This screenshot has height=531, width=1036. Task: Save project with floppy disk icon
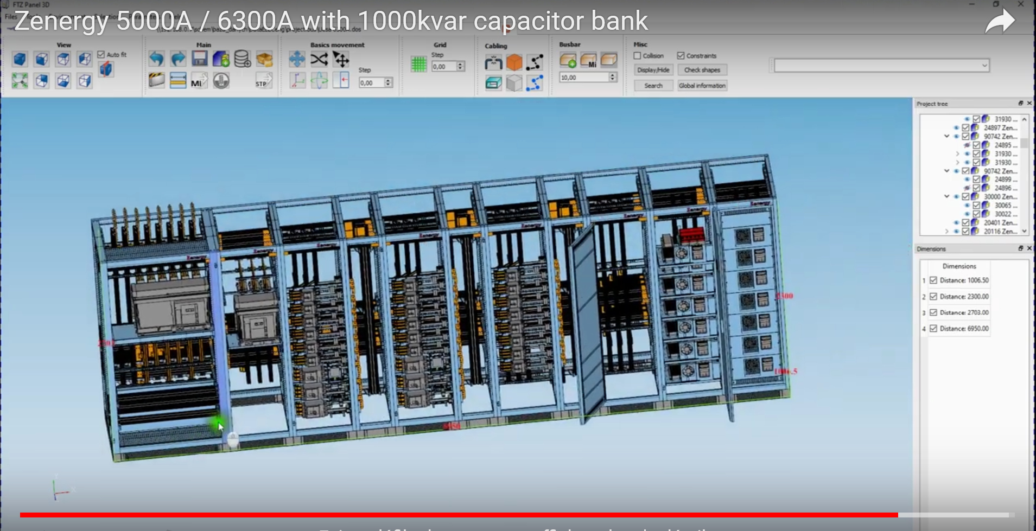click(200, 59)
